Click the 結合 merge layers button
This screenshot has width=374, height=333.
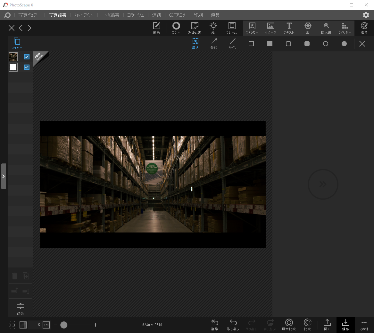pos(20,309)
